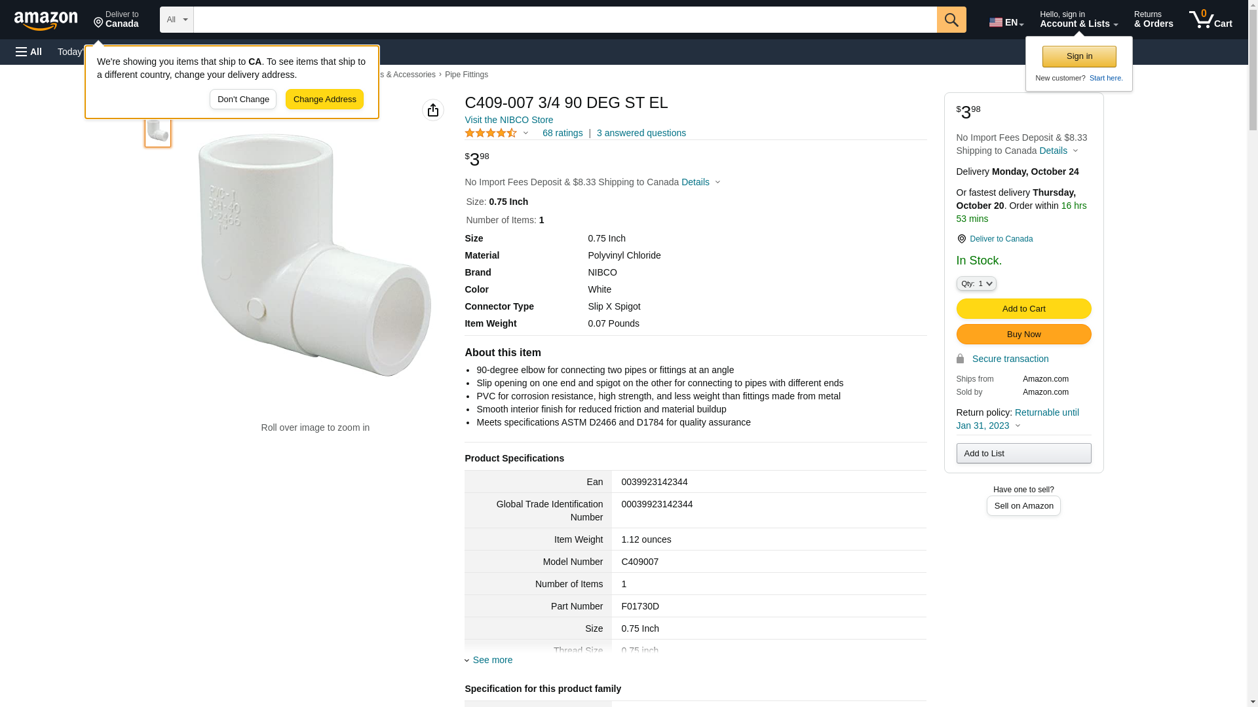Open Returns & Orders
1258x707 pixels.
click(x=1153, y=20)
